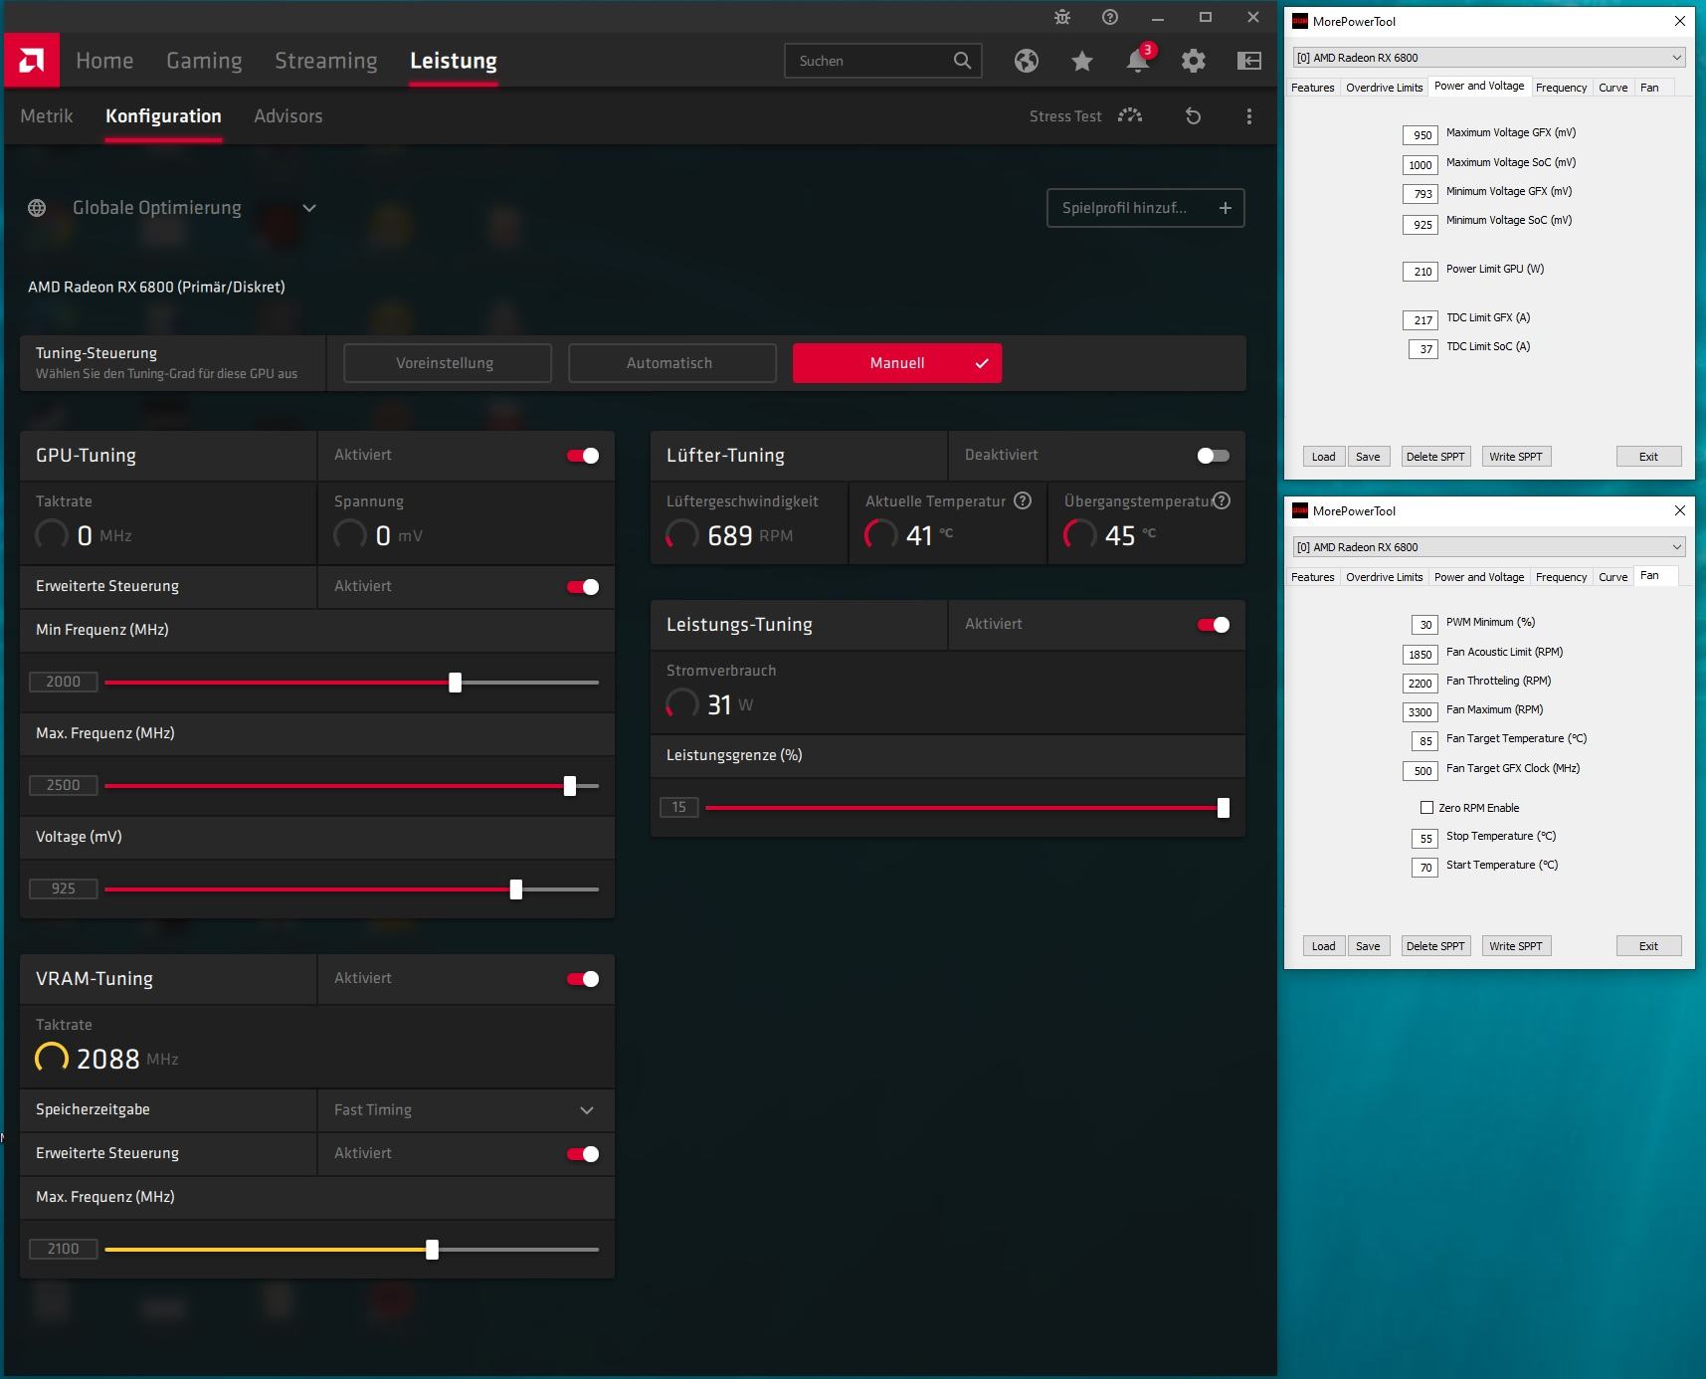Click the globe icon beside Globale Optimierung
This screenshot has width=1706, height=1379.
click(x=37, y=208)
